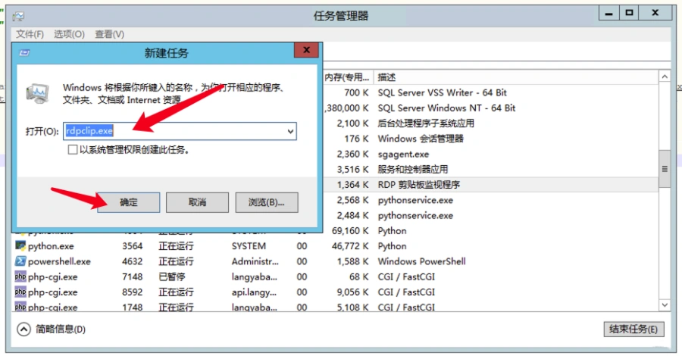The width and height of the screenshot is (682, 356).
Task: Click the powershell.exe process name
Action: 59,261
